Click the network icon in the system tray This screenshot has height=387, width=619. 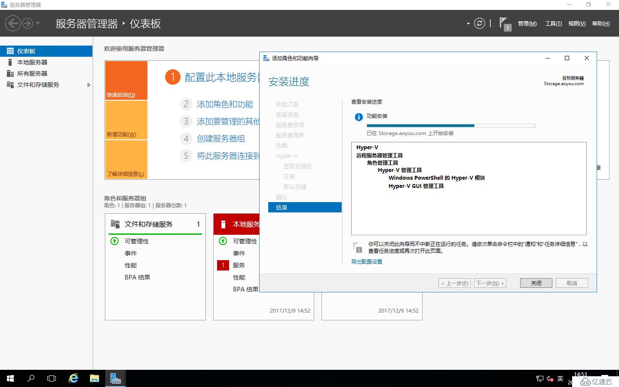point(540,378)
